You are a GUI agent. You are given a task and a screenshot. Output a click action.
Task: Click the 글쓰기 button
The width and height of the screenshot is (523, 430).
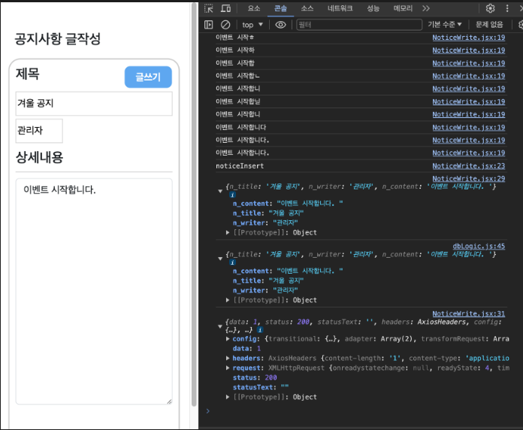coord(148,77)
